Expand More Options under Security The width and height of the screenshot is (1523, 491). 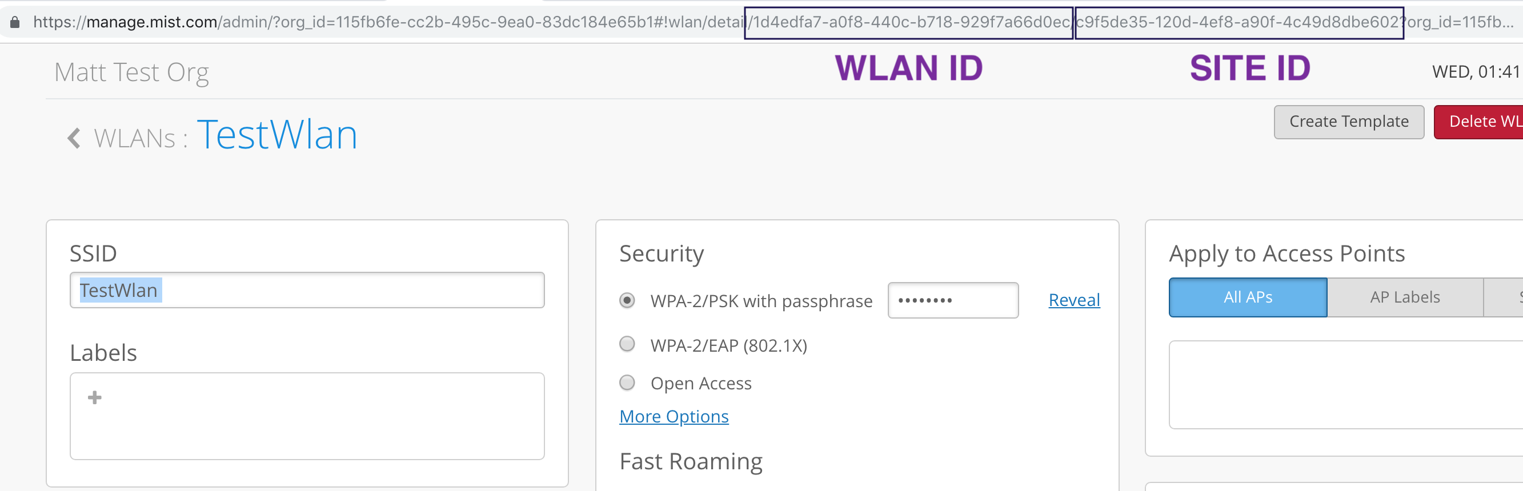pyautogui.click(x=674, y=417)
